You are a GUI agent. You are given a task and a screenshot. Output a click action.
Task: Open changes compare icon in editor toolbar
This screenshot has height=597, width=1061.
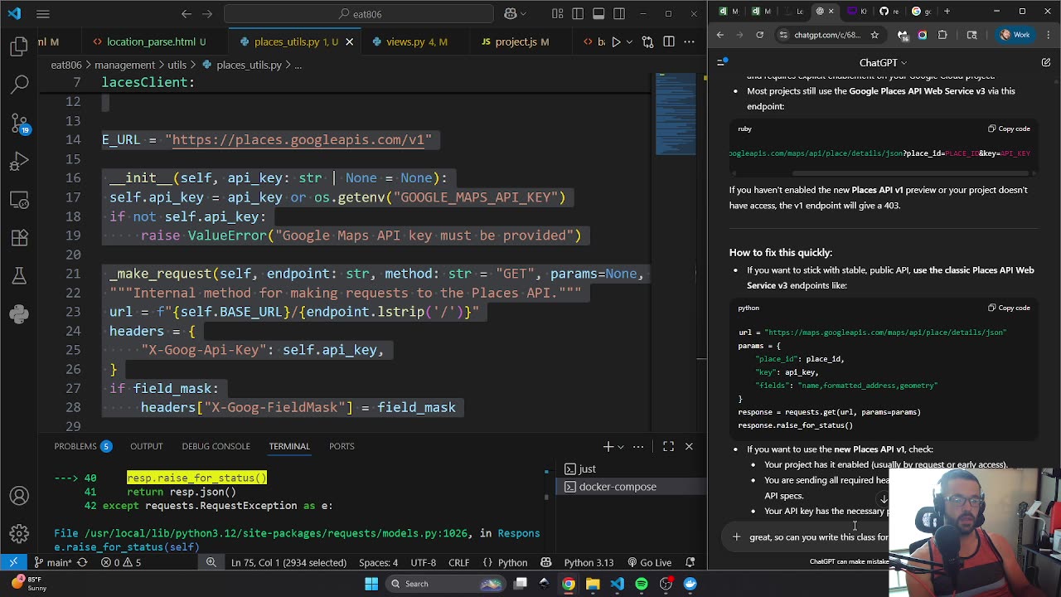pos(648,41)
